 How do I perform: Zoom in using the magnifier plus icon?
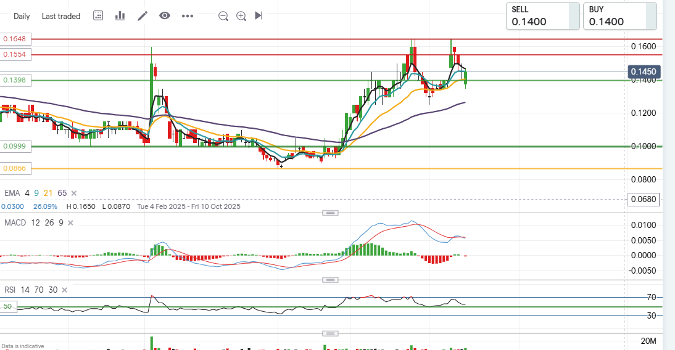[241, 16]
